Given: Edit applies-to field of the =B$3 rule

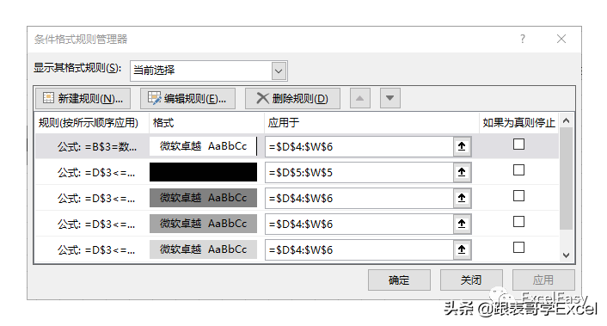Looking at the screenshot, I should [359, 146].
